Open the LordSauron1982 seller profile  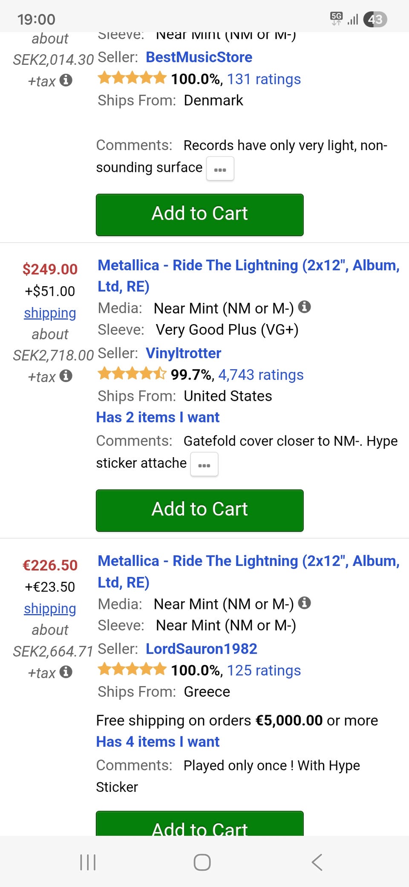coord(201,649)
